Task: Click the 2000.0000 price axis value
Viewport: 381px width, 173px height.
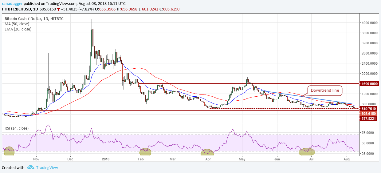Action: pos(370,74)
